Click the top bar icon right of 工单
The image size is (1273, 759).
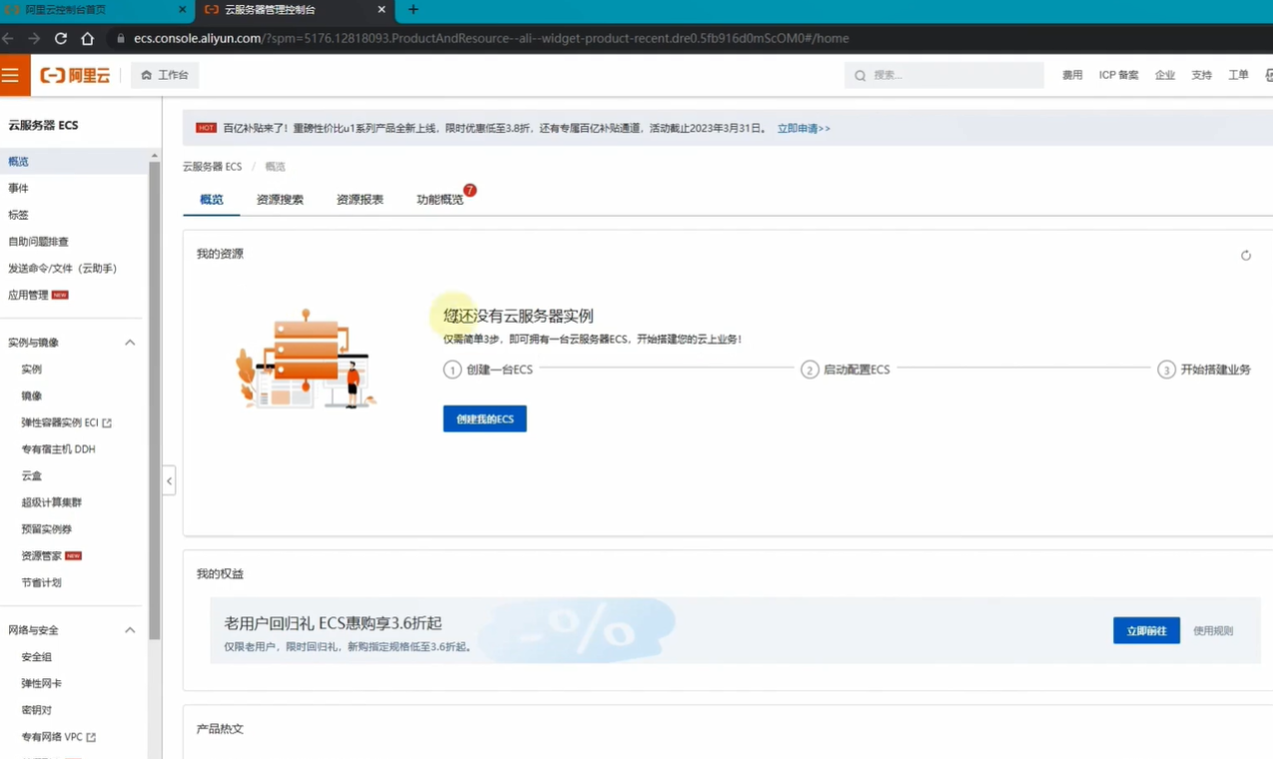[x=1268, y=75]
